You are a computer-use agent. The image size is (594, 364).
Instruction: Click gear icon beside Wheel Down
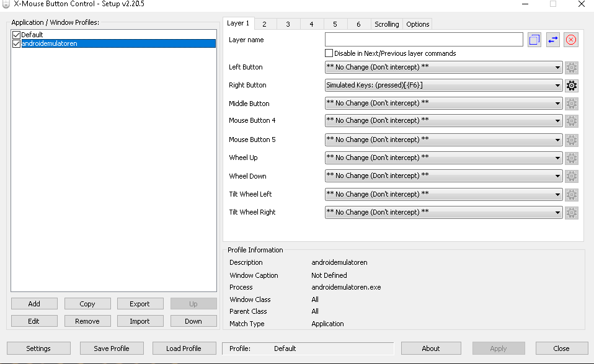pyautogui.click(x=571, y=176)
